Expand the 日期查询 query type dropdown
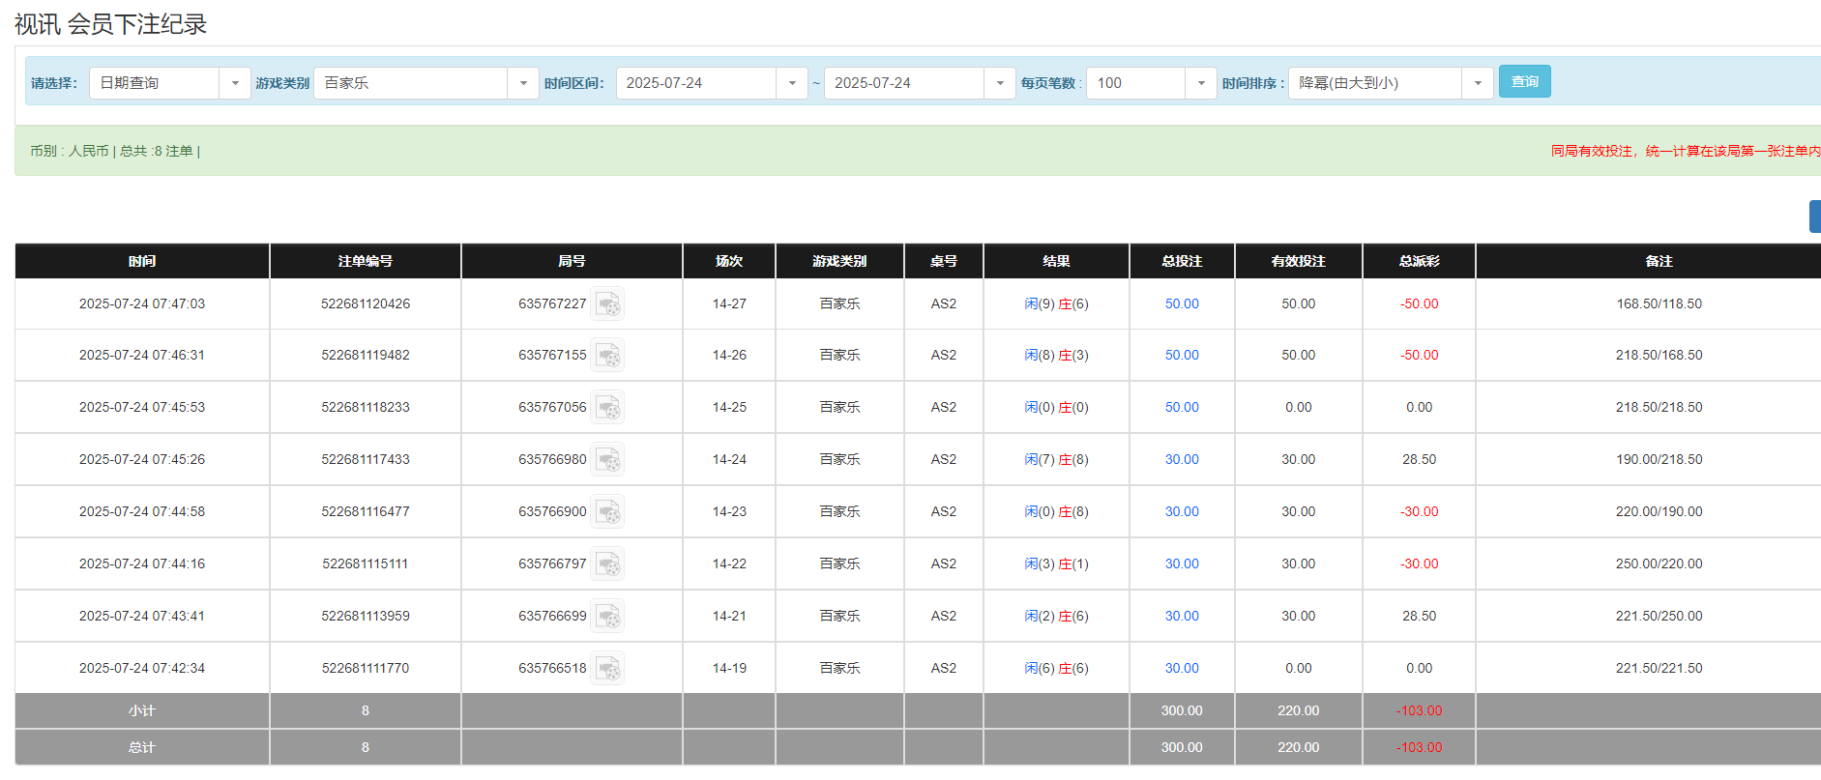Viewport: 1821px width, 780px height. pyautogui.click(x=234, y=83)
